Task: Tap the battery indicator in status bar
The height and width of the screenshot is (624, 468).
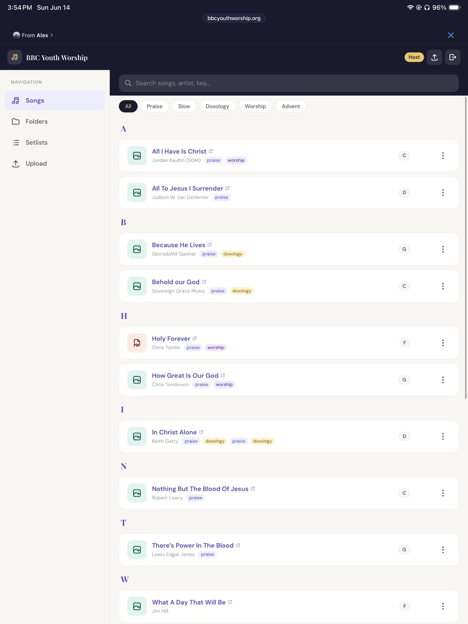Action: point(454,7)
